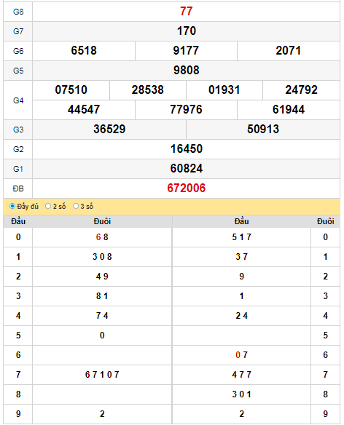Click the tail values "3 0 8" for head 1

coord(102,257)
